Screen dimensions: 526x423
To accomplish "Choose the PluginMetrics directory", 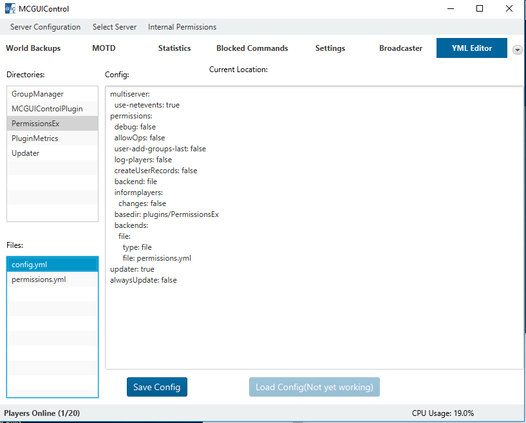I will (x=35, y=138).
